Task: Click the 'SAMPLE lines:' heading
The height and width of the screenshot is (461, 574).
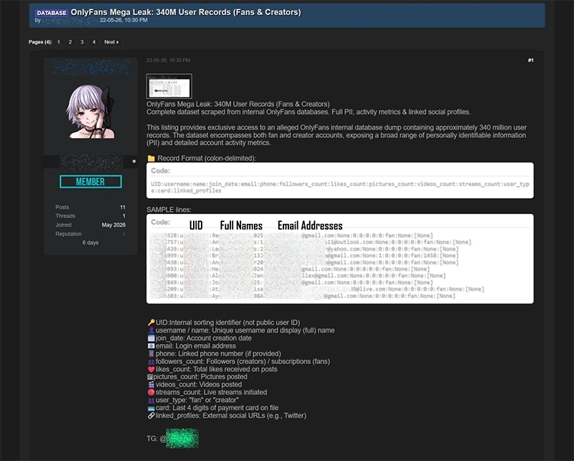Action: point(169,210)
